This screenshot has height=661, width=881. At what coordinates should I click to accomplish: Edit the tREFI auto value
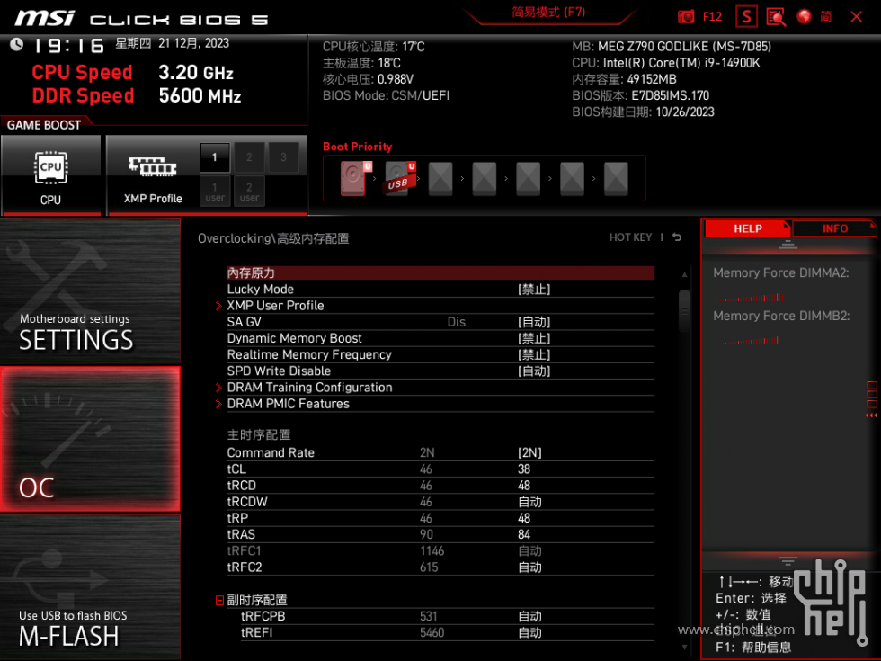[x=529, y=633]
